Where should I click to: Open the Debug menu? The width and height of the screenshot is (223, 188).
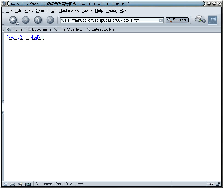coord(112,10)
